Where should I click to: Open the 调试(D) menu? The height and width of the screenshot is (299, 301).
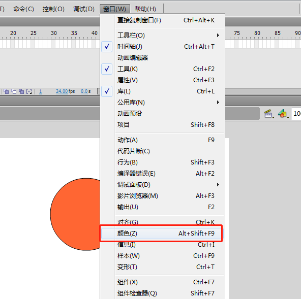tap(84, 9)
